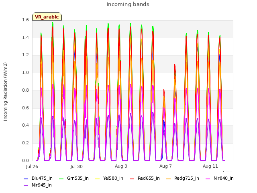Image resolution: width=257 pixels, height=193 pixels.
Task: Click the Aug 7 x-axis tick label
Action: point(165,166)
